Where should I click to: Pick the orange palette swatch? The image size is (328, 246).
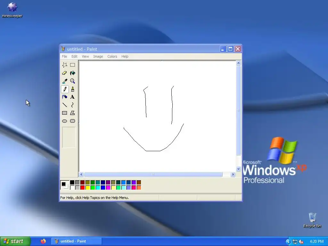(x=139, y=187)
